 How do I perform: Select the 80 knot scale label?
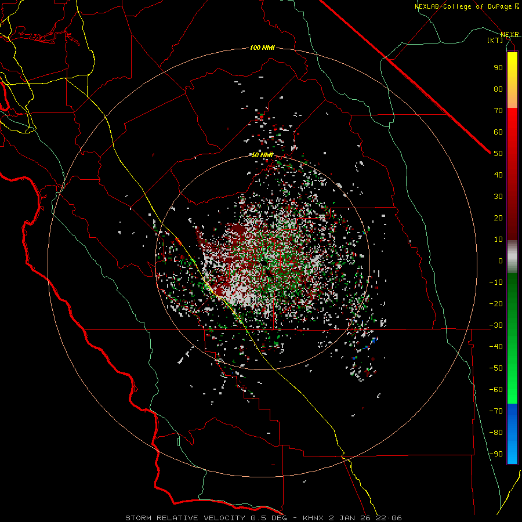[498, 89]
